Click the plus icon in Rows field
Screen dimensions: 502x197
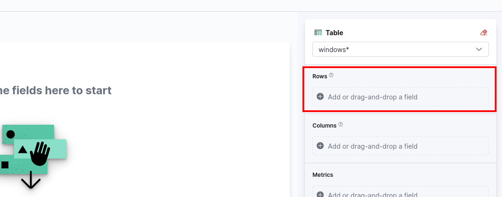click(320, 97)
